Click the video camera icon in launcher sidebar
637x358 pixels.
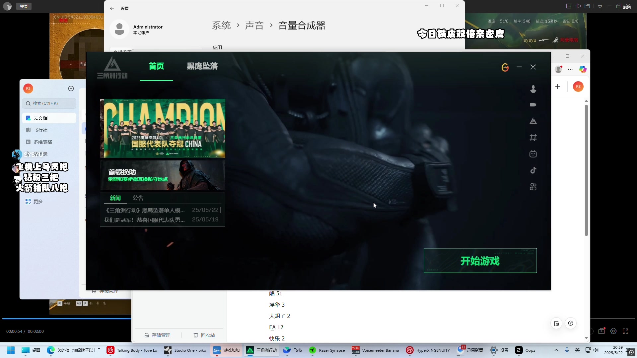(x=533, y=105)
